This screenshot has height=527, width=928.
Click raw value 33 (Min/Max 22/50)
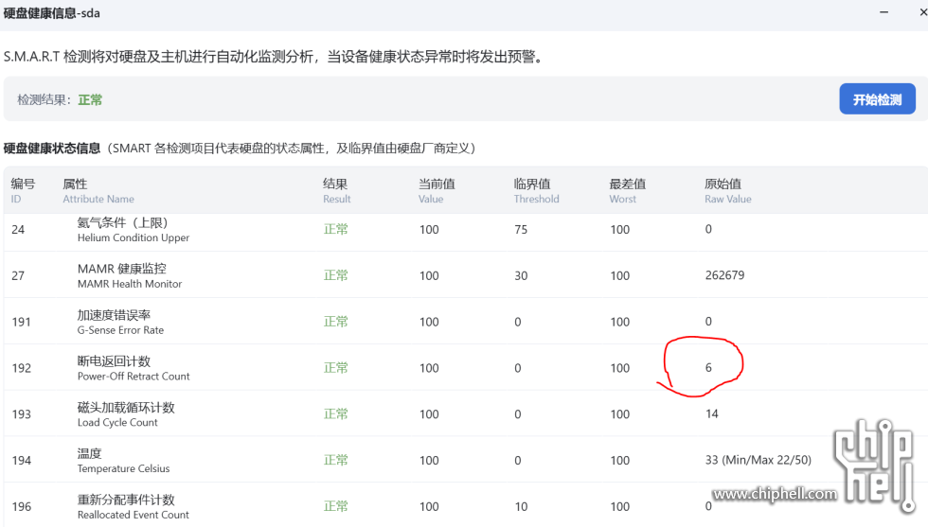coord(758,460)
